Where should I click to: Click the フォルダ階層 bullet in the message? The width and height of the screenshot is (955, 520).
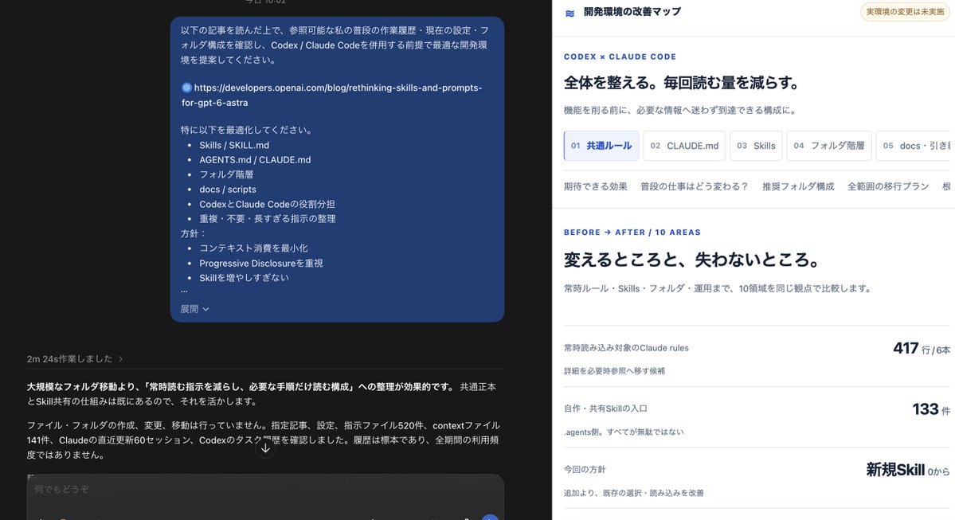coord(226,174)
